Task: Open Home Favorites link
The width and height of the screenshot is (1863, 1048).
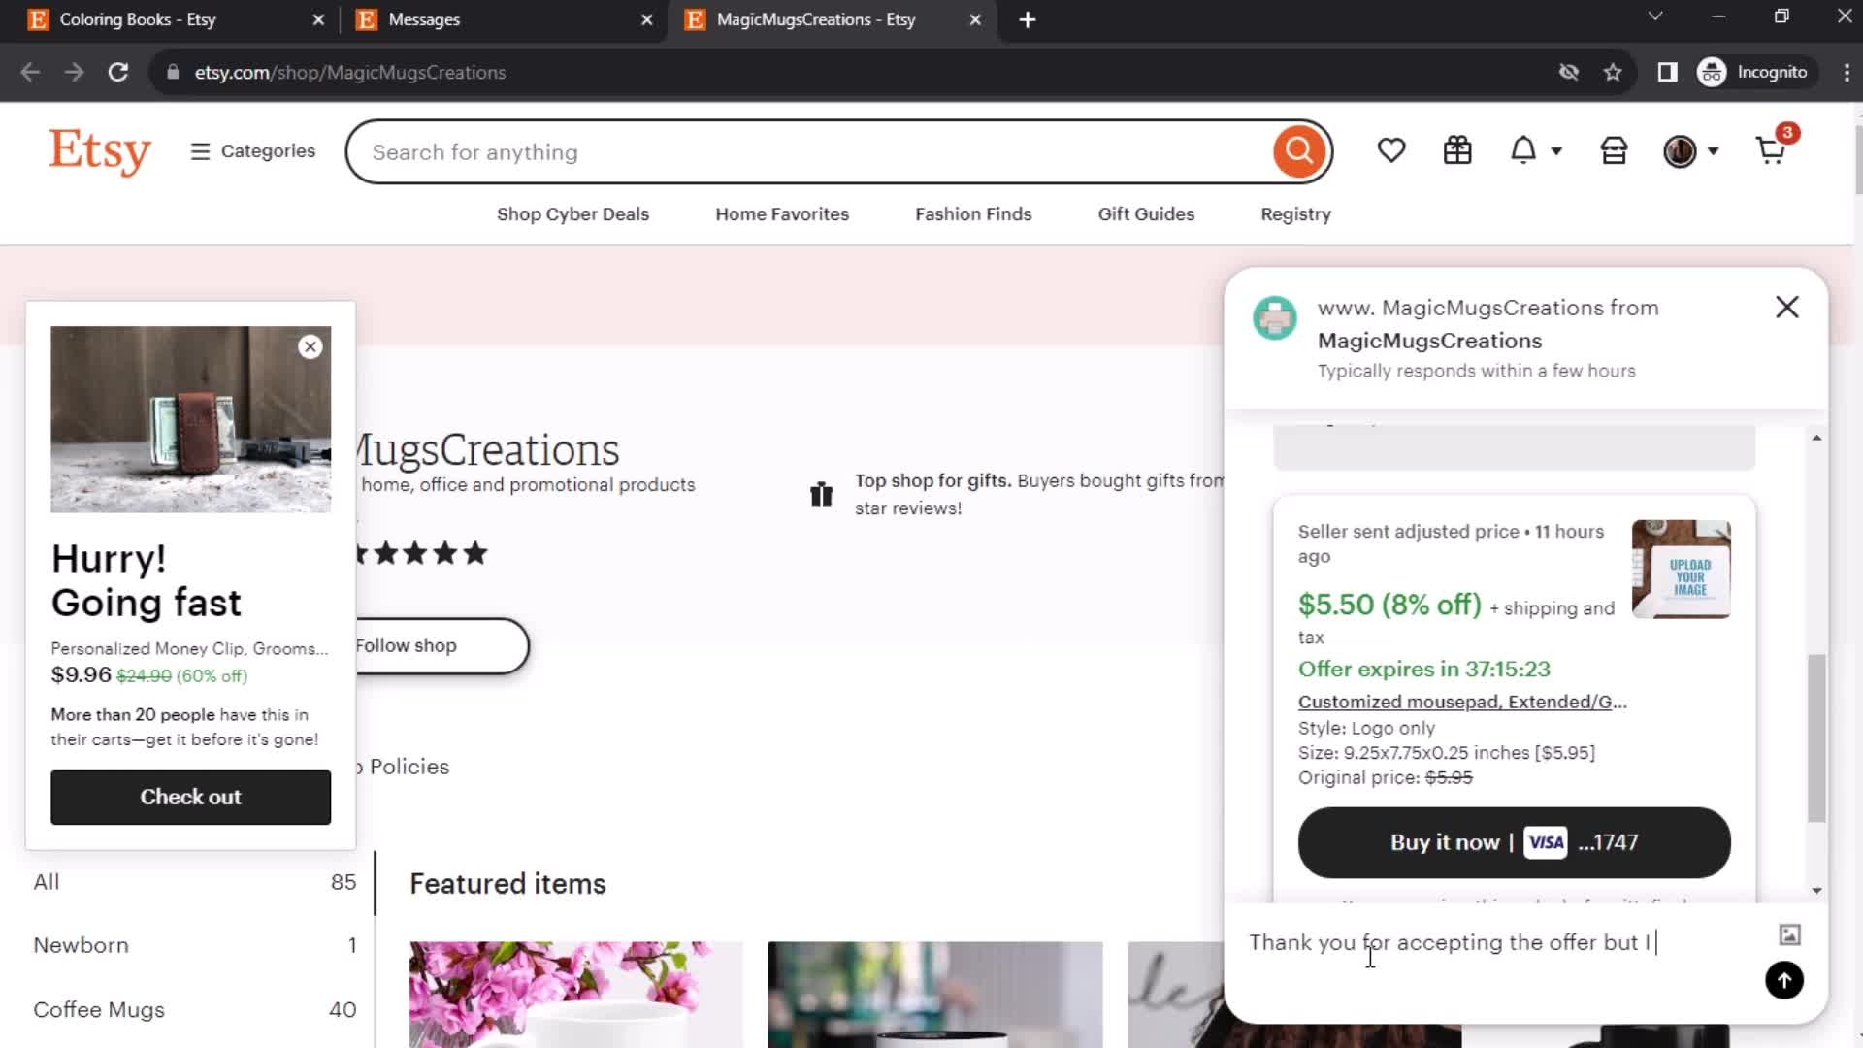Action: 782,214
